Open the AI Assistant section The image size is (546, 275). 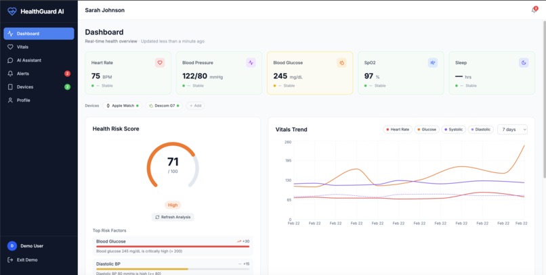[x=39, y=60]
